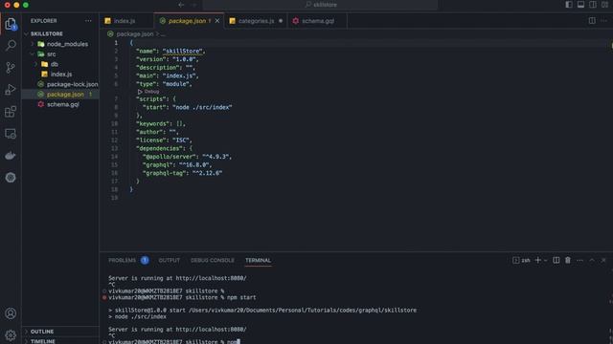Viewport: 613px width, 344px height.
Task: Open index.js in the file tree
Action: 60,75
